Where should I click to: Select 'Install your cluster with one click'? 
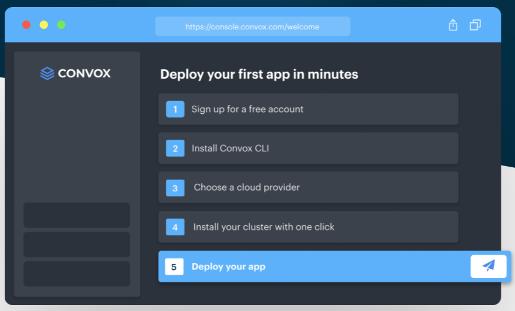(308, 227)
